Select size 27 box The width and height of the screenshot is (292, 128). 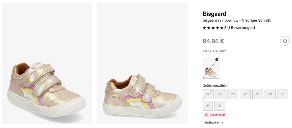point(245,94)
